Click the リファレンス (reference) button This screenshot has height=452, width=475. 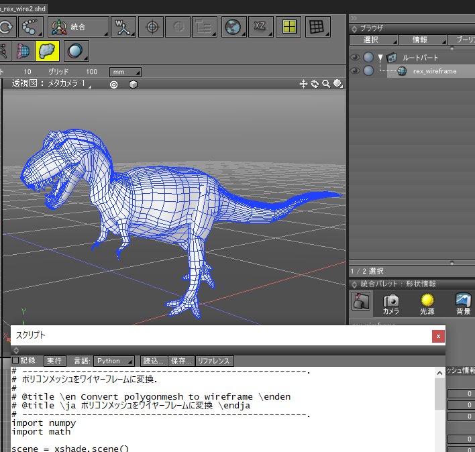[x=214, y=361]
